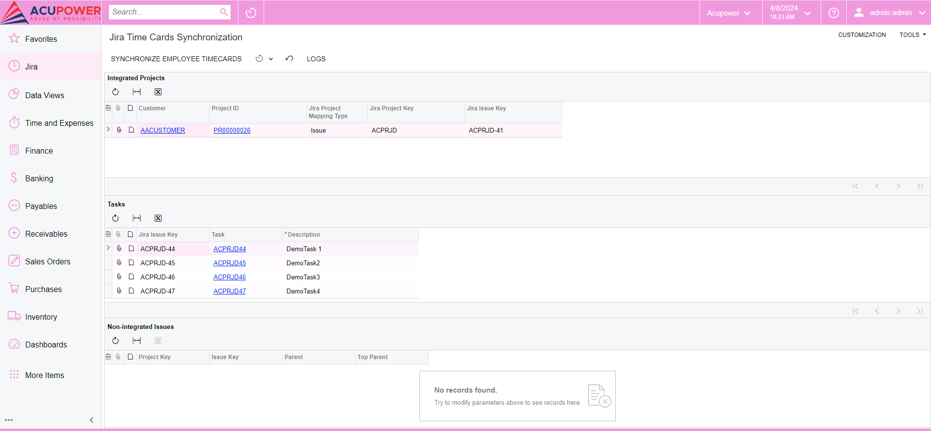The height and width of the screenshot is (431, 931).
Task: Open the Purchases workspace
Action: pyautogui.click(x=51, y=289)
